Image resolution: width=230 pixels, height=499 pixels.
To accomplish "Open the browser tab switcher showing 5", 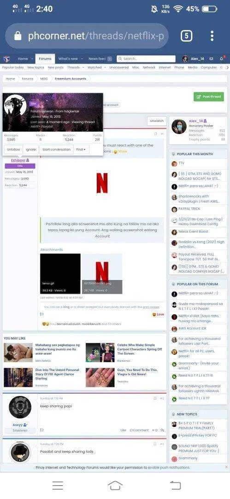I will click(187, 36).
